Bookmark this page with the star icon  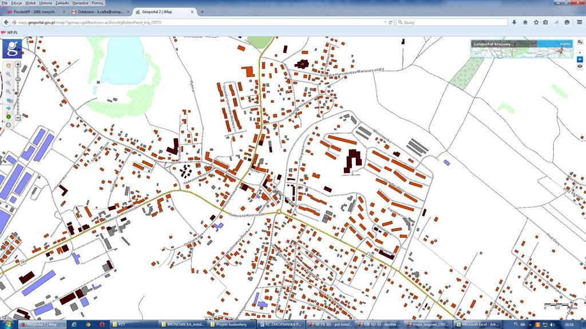[536, 22]
